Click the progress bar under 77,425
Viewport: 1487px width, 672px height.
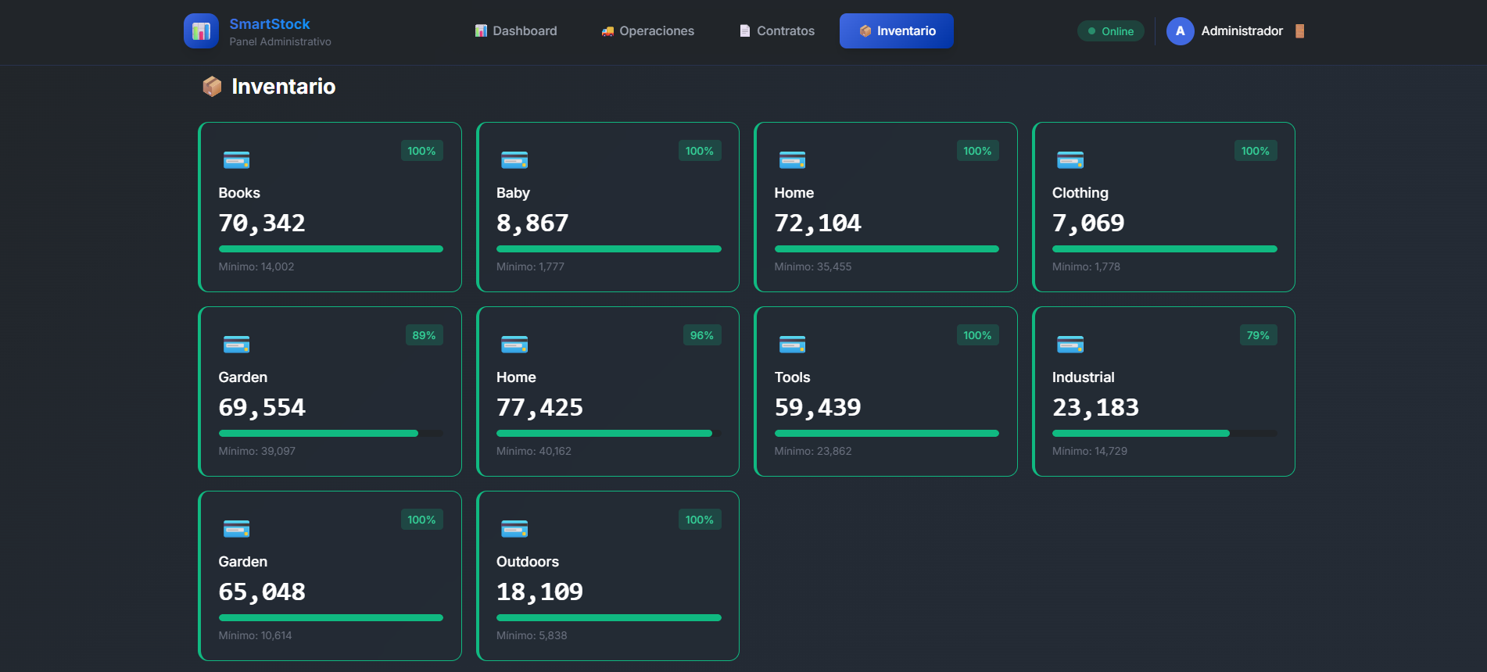point(608,434)
